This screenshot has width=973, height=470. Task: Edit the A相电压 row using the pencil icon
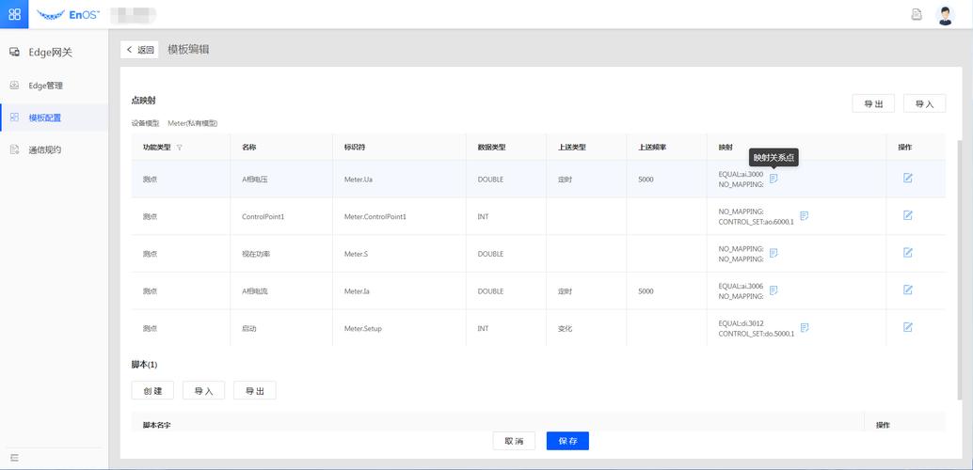click(x=908, y=179)
